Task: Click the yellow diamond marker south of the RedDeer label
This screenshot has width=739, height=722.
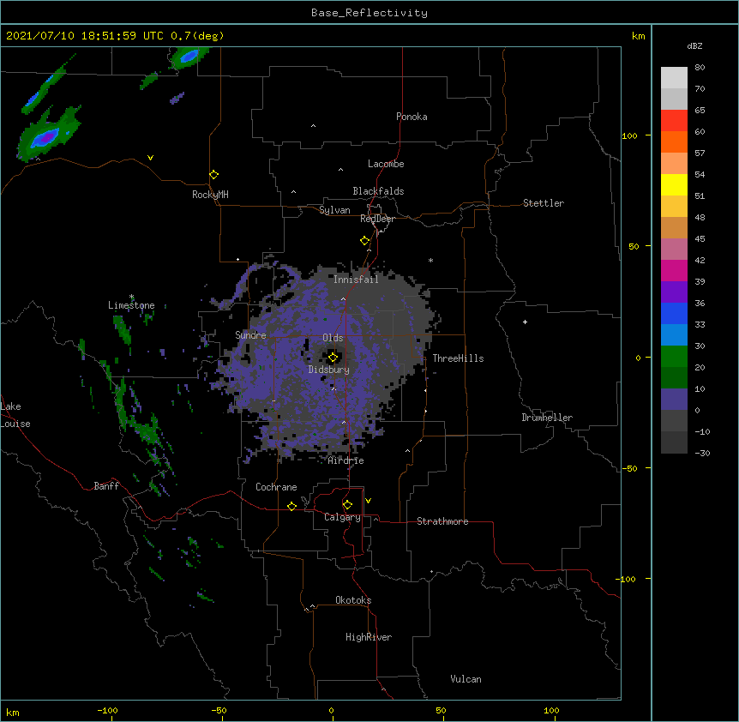Action: point(365,241)
